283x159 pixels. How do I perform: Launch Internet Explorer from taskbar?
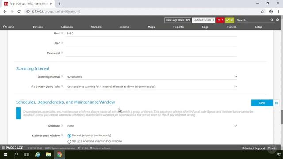(38, 155)
